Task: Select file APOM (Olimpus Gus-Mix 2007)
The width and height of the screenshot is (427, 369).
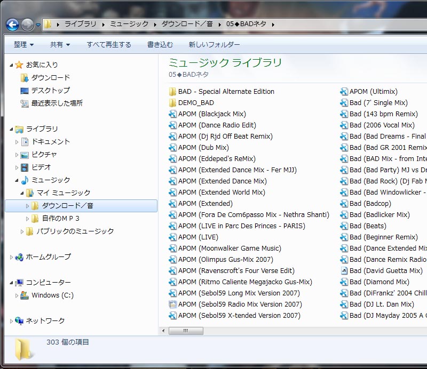Action: pyautogui.click(x=226, y=259)
